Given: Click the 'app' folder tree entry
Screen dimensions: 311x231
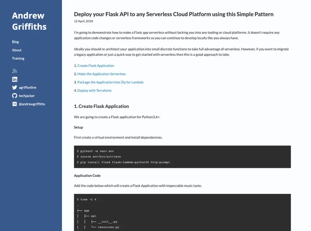Looking at the screenshot, I should 86,211.
